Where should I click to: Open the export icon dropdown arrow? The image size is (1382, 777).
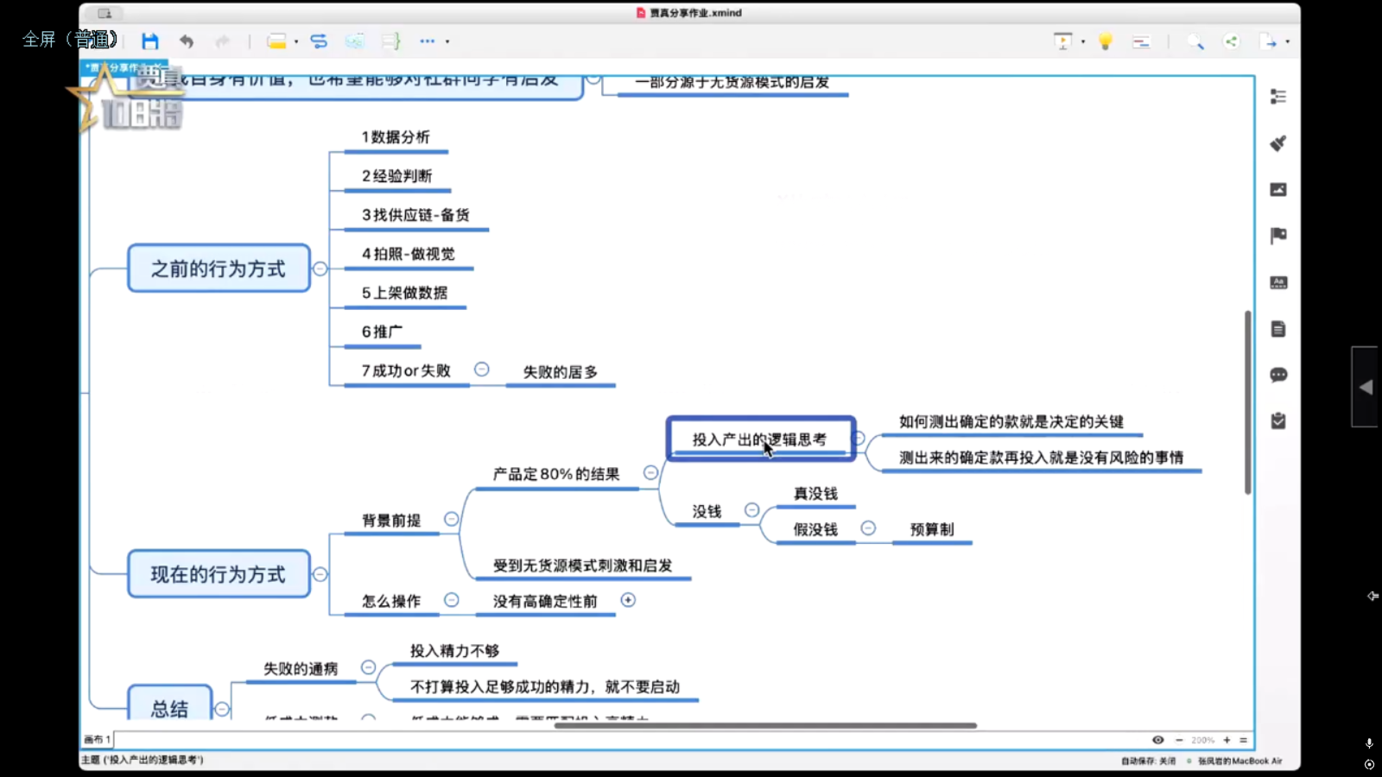coord(1287,41)
